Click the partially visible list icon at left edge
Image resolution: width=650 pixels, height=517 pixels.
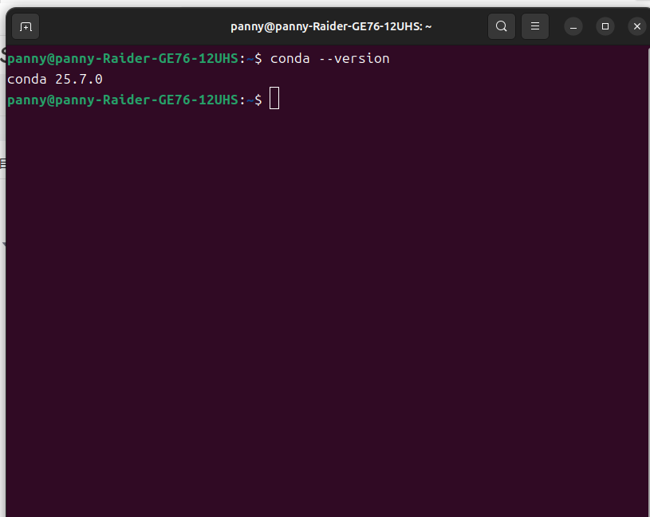click(3, 163)
